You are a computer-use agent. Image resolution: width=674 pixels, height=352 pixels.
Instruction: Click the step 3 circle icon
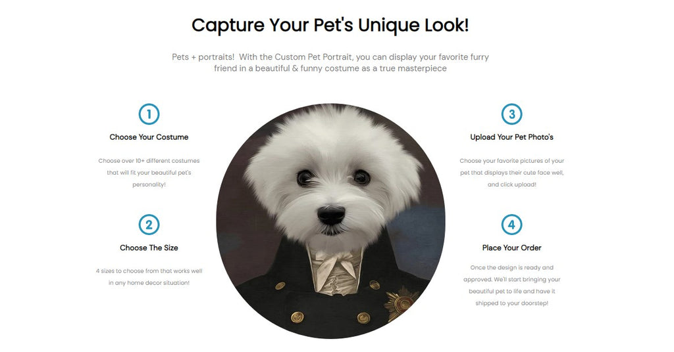point(511,114)
